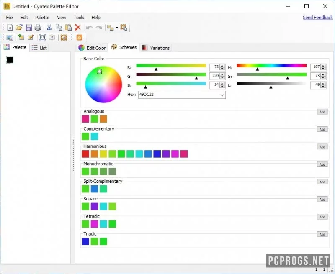
Task: Increase G value with up stepper
Action: pos(222,74)
